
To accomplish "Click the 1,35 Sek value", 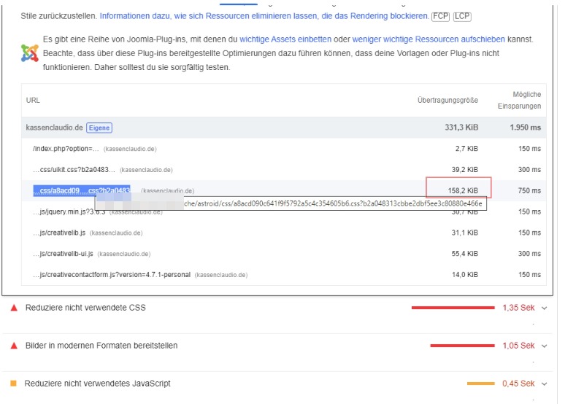I will (x=518, y=308).
